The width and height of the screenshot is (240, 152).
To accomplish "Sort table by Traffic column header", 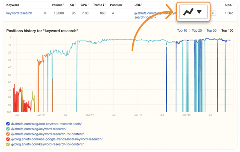I will [98, 5].
